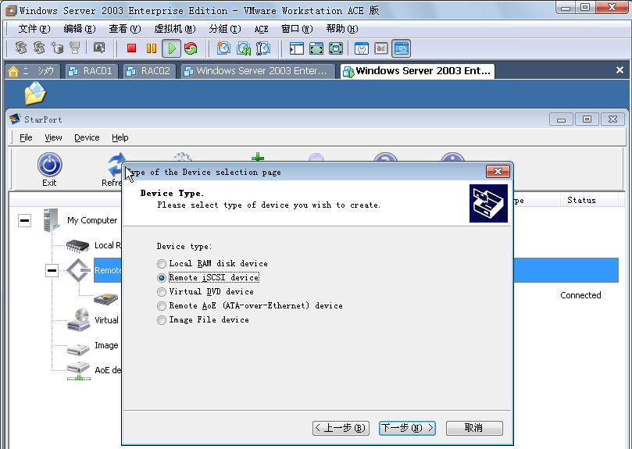Viewport: 632px width, 449px height.
Task: Open the VMware snapshot manager icon
Action: [x=262, y=48]
